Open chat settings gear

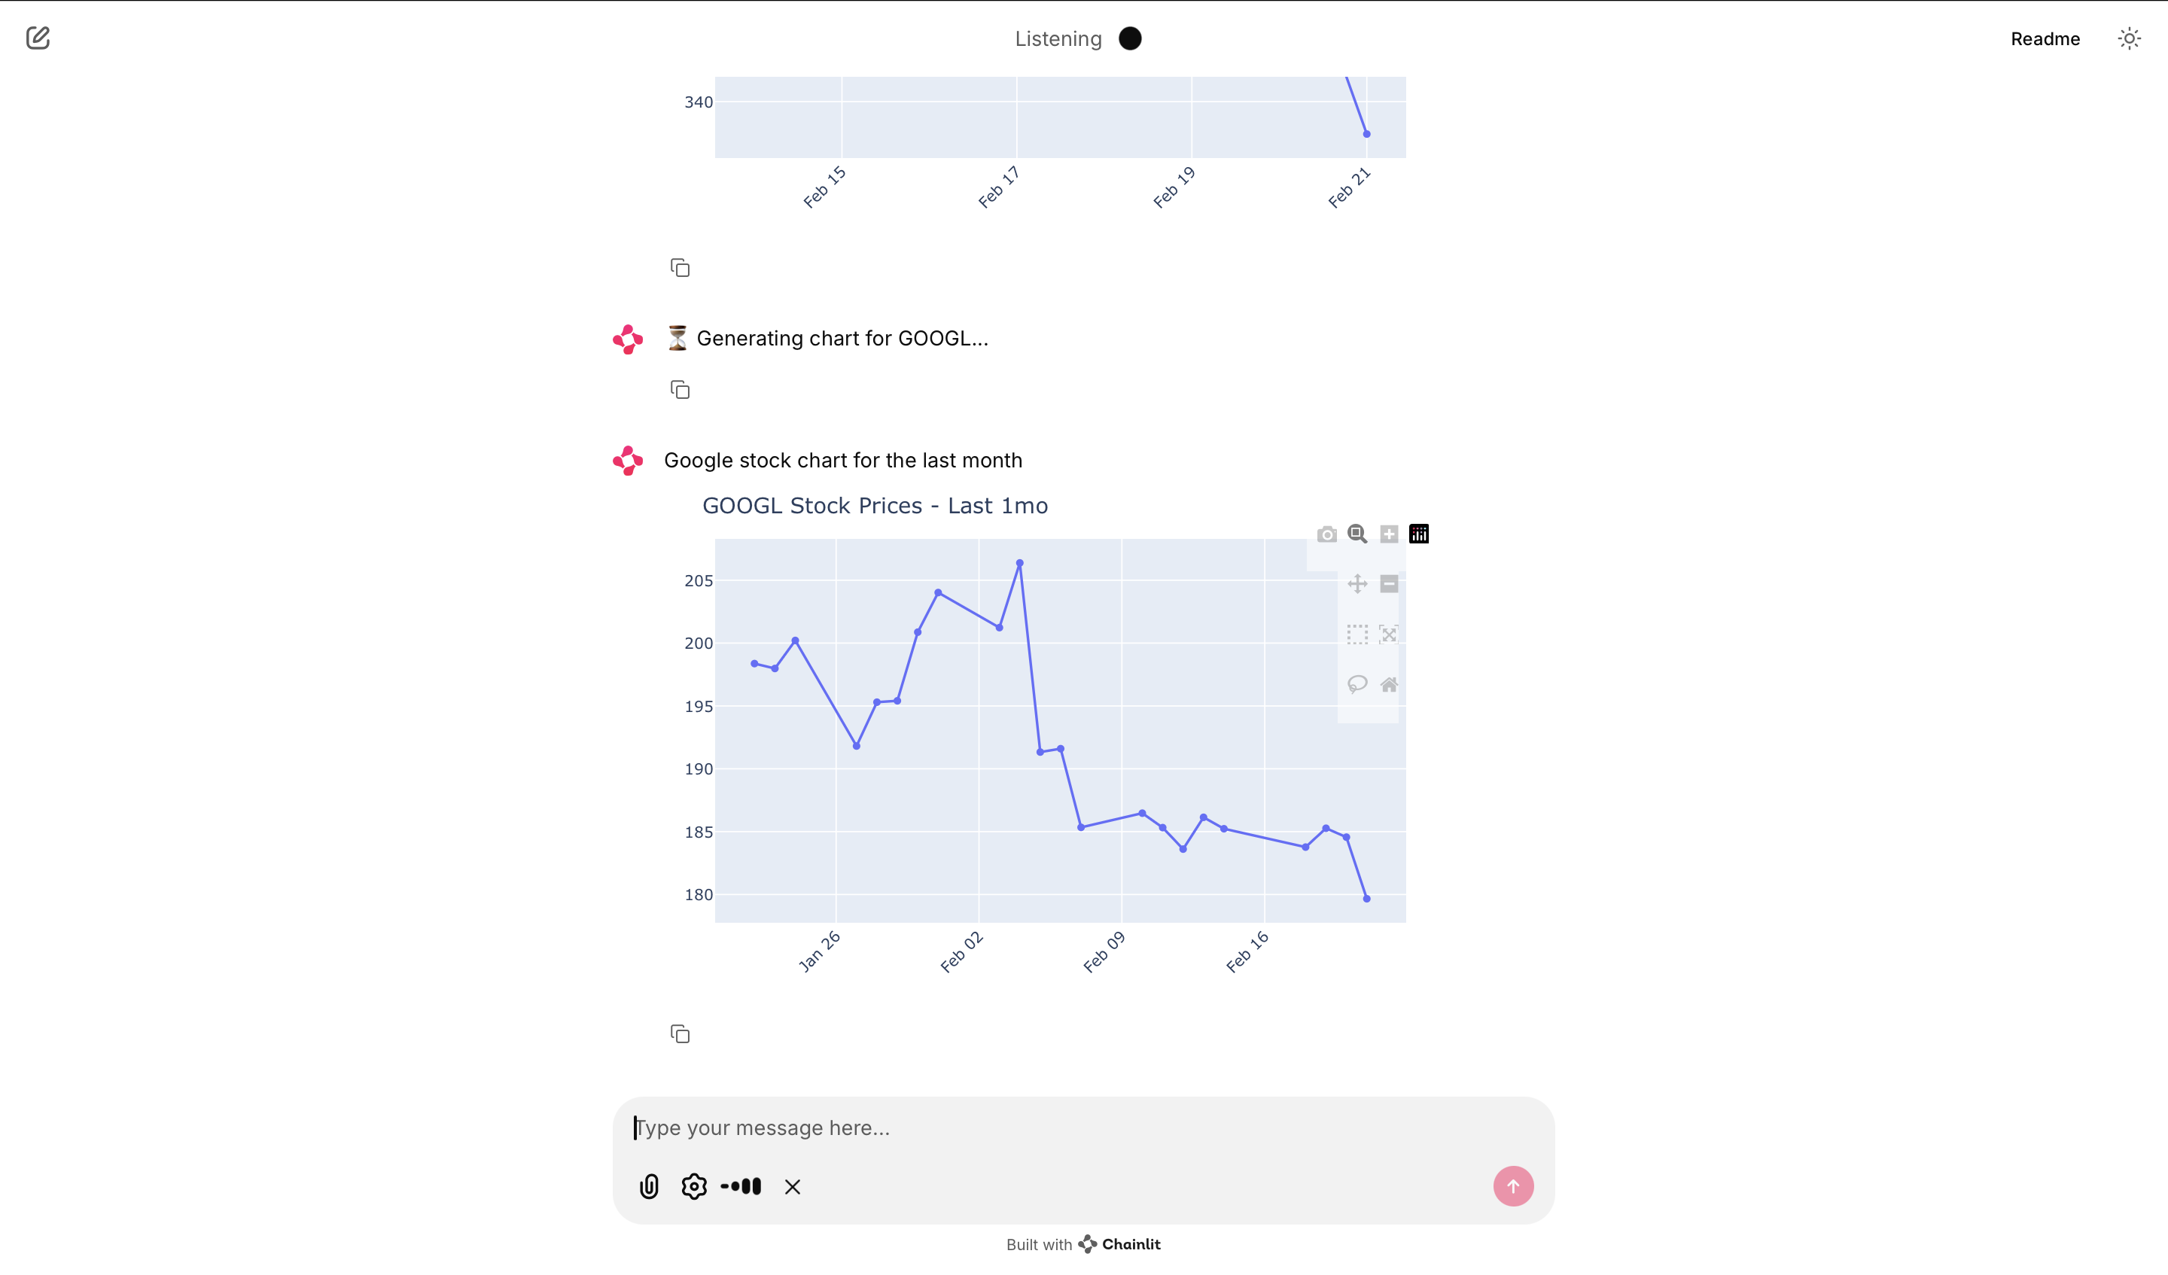pyautogui.click(x=694, y=1186)
